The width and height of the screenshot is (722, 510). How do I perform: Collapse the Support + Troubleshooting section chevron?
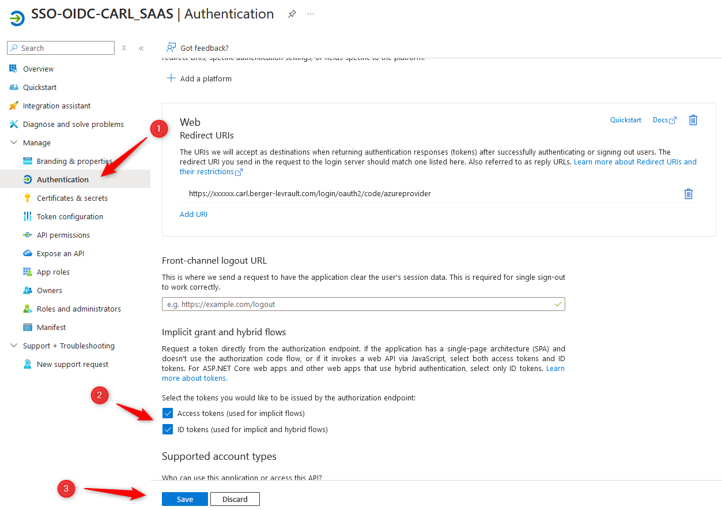tap(13, 346)
